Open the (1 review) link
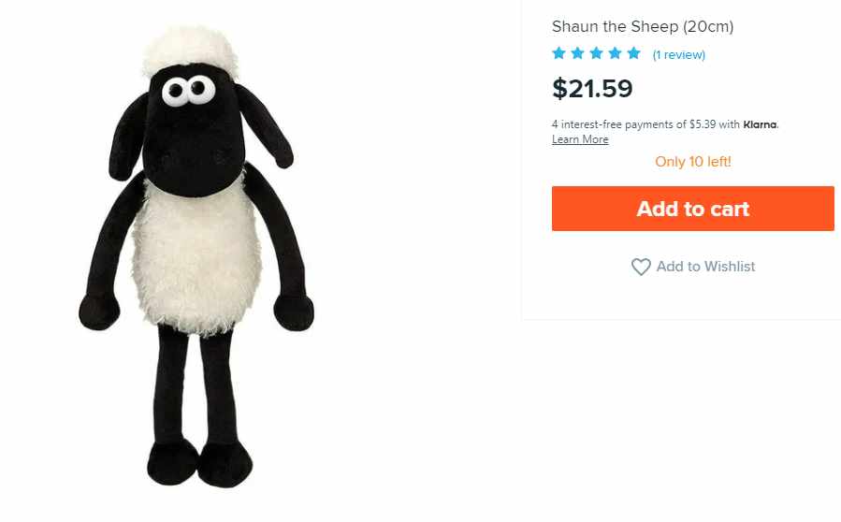This screenshot has width=841, height=522. (x=678, y=54)
